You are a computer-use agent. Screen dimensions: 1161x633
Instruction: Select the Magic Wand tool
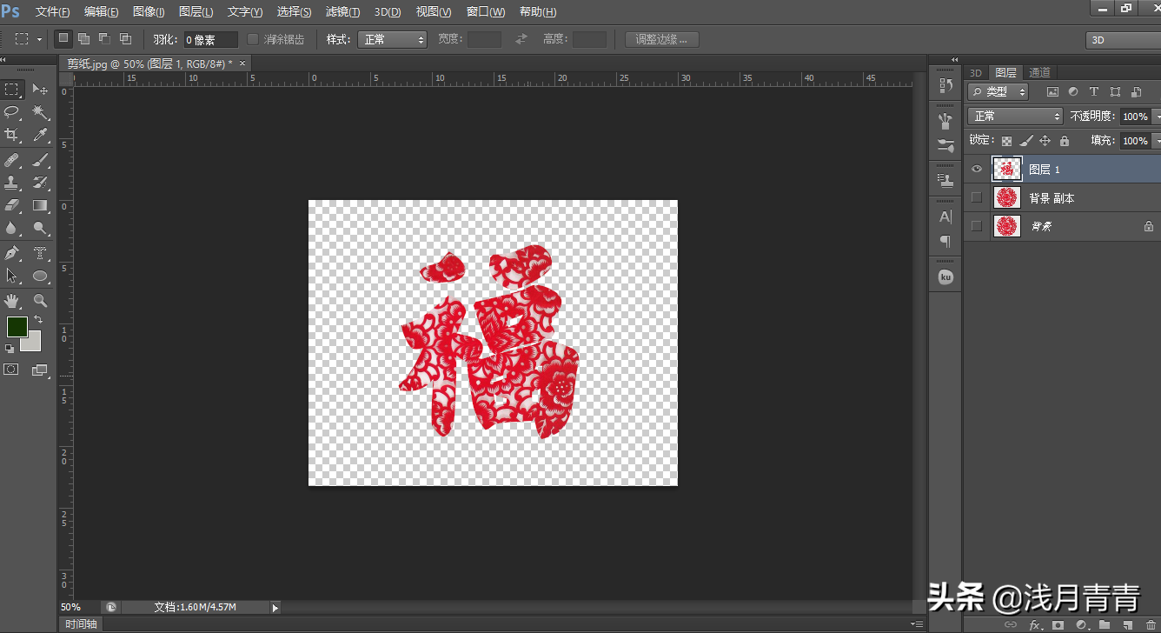pyautogui.click(x=41, y=112)
